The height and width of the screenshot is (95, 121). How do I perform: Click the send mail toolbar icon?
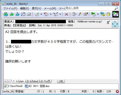12,14
